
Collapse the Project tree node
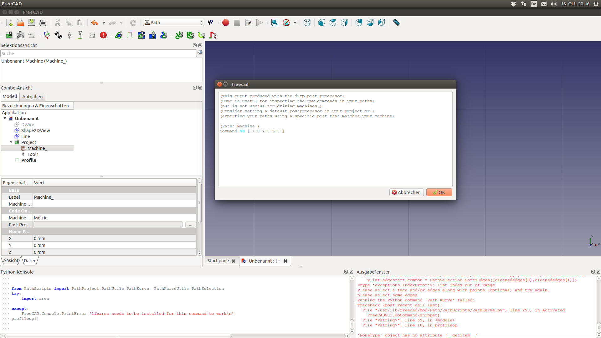(11, 142)
